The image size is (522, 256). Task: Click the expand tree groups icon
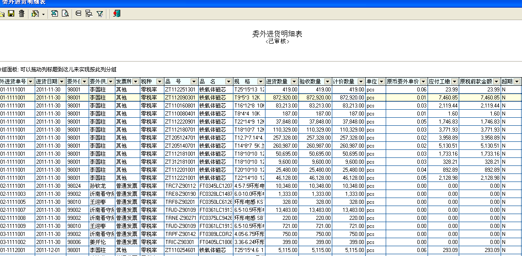(89, 14)
